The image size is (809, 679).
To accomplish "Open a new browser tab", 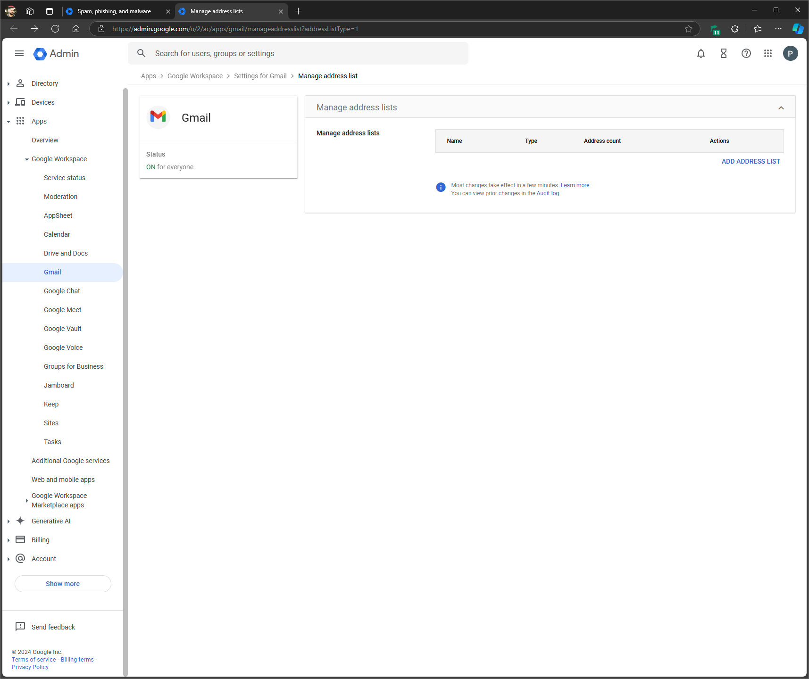I will 298,11.
